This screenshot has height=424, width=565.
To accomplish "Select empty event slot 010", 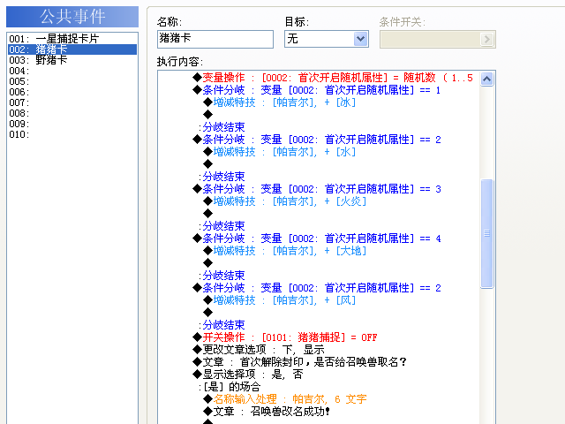I will coord(72,134).
